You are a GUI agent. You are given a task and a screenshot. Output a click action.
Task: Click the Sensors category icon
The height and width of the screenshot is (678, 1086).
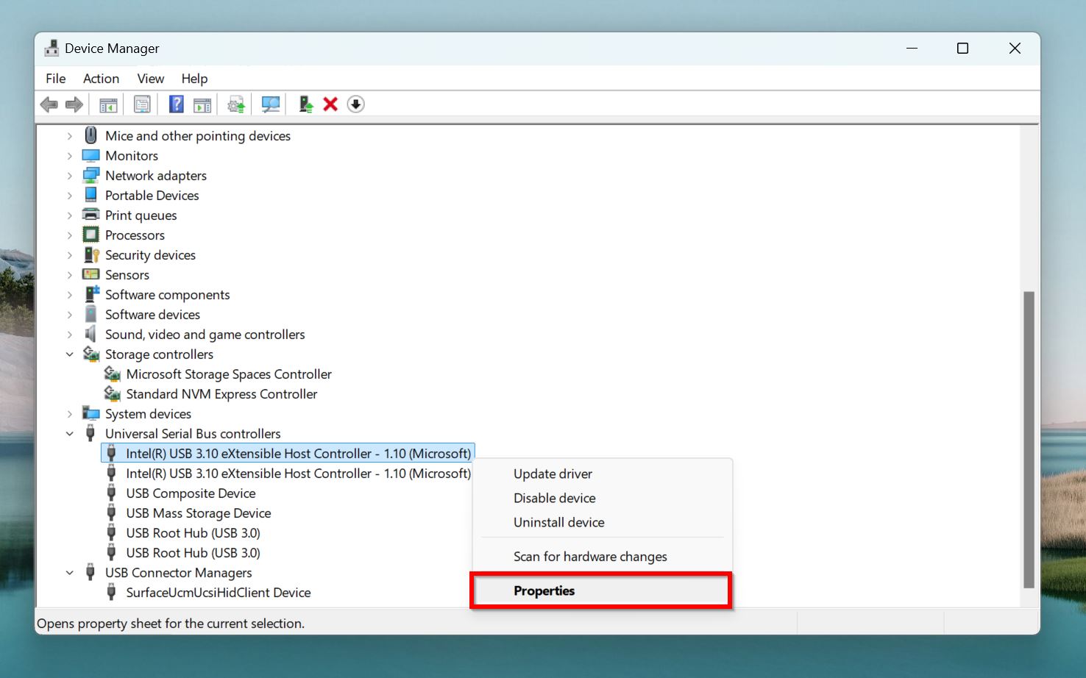tap(90, 274)
